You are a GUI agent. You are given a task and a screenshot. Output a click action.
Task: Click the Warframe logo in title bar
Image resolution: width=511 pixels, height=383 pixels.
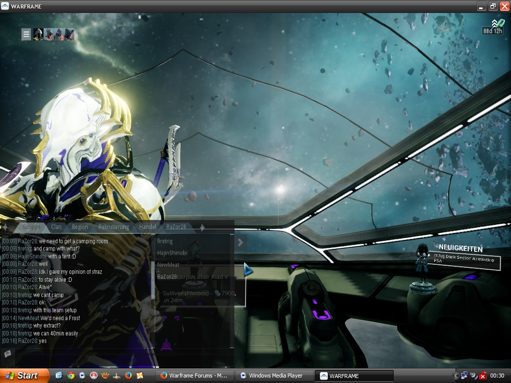(4, 6)
